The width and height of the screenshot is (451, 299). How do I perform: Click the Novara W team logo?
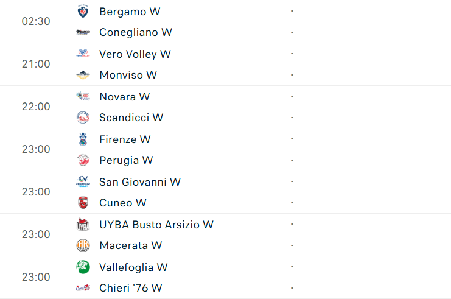coord(83,97)
